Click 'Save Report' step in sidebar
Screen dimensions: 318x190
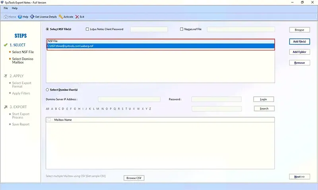(x=21, y=124)
